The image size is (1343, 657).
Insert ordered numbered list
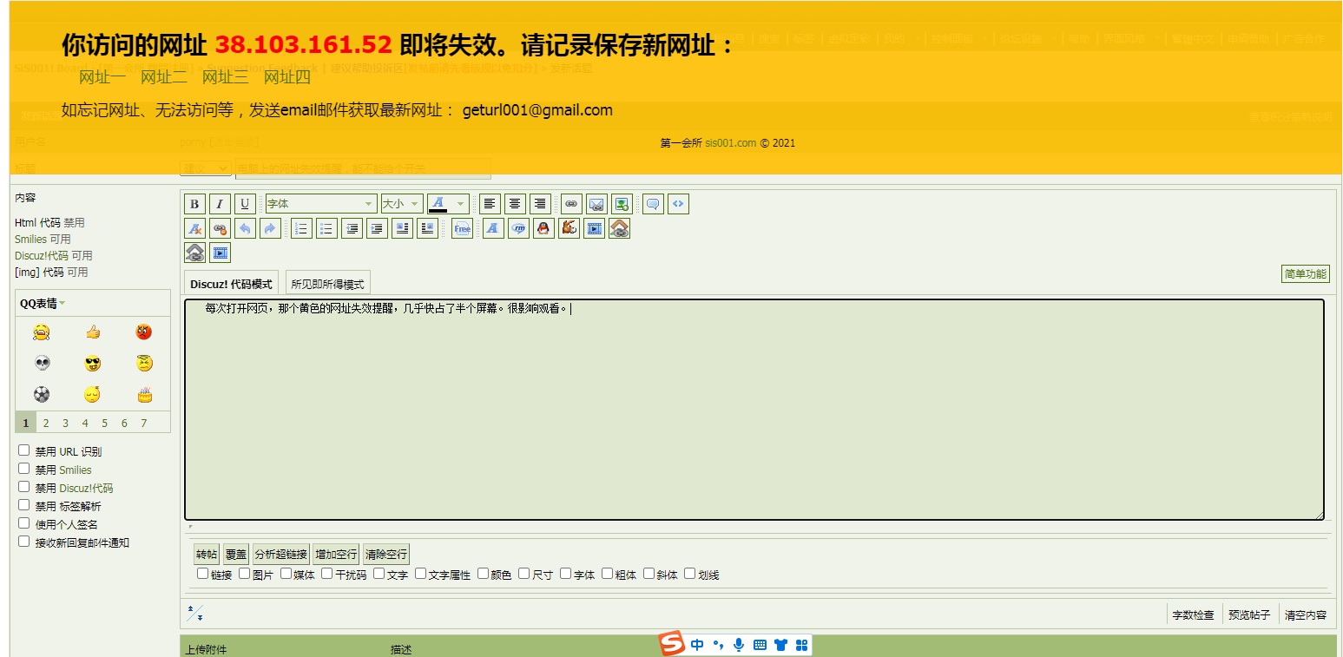(301, 228)
